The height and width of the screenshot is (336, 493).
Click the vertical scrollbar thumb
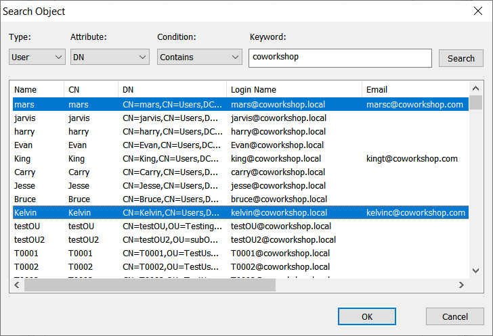[x=475, y=102]
